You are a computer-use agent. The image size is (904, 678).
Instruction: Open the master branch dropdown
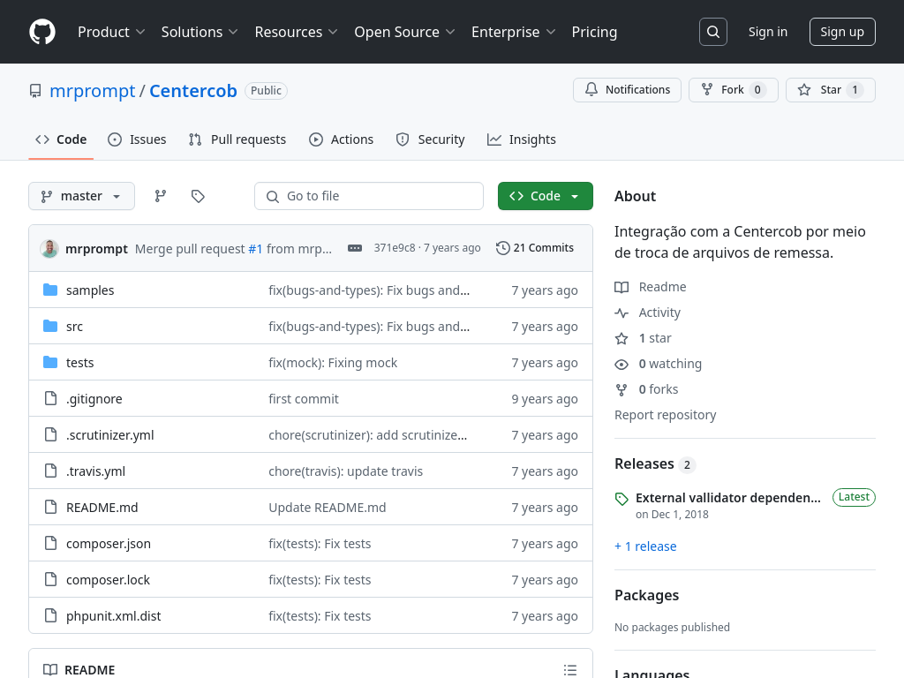click(x=81, y=196)
